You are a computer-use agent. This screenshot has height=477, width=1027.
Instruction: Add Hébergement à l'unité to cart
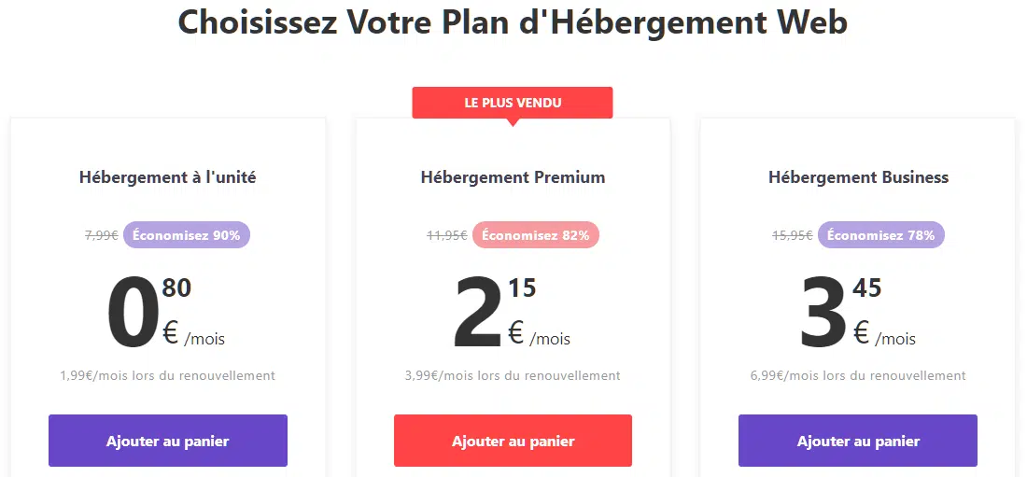click(x=168, y=441)
